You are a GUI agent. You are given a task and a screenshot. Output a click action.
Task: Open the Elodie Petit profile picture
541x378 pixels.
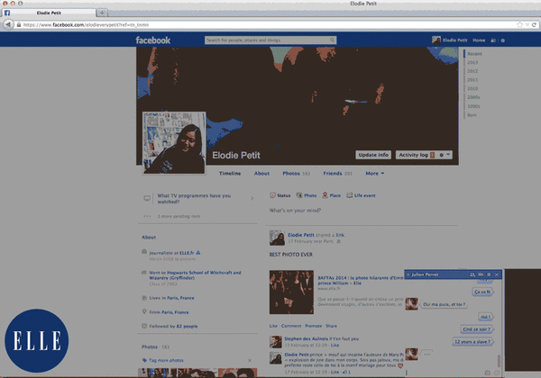(174, 140)
